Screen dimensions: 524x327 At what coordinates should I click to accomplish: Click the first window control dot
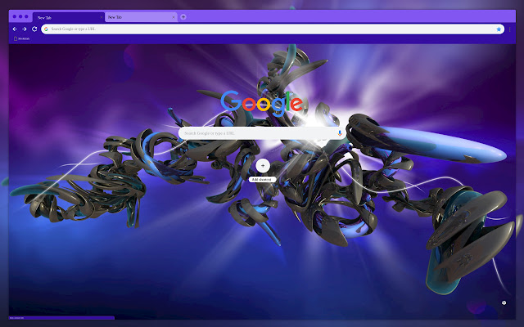coord(15,16)
